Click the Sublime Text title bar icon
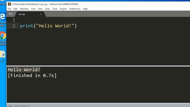 pyautogui.click(x=9, y=4)
